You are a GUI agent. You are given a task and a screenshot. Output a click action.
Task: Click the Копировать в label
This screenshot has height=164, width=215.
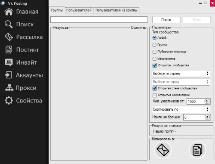[163, 139]
